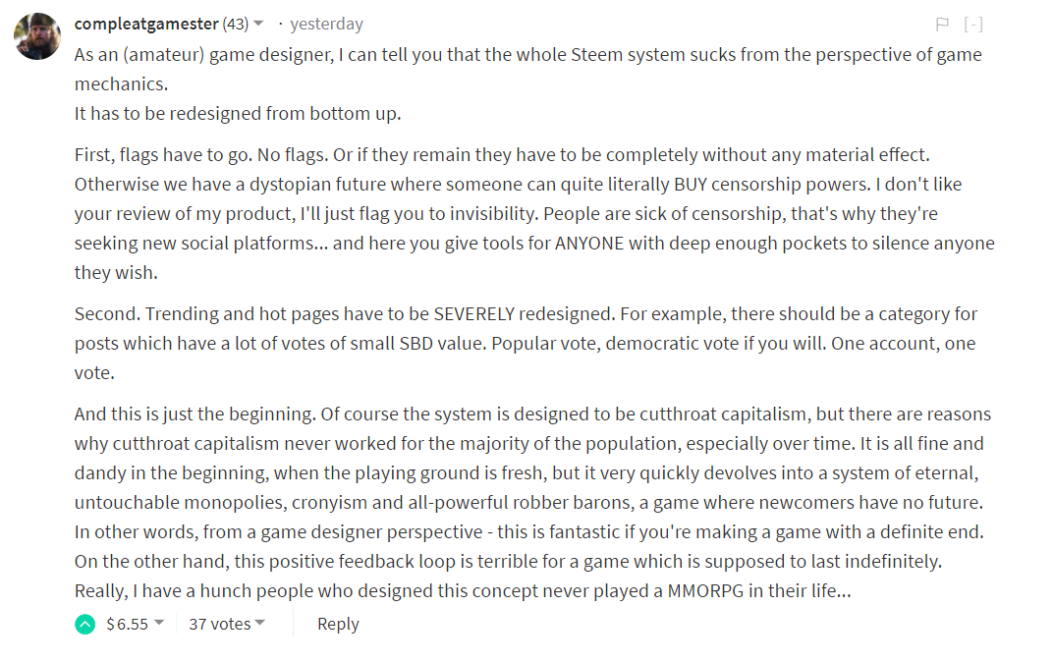
Task: Flag this comment using the flag icon
Action: [x=942, y=25]
